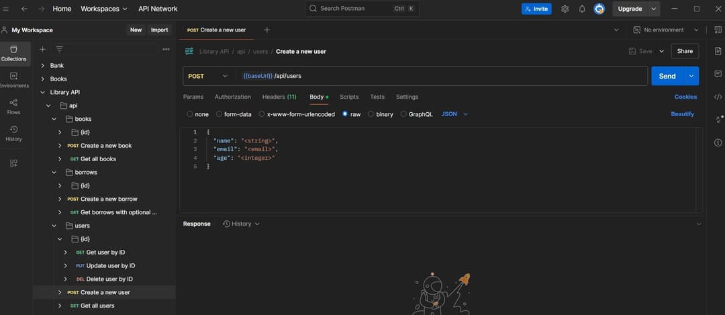Select the raw body type radio button
This screenshot has height=315, width=725.
point(345,114)
